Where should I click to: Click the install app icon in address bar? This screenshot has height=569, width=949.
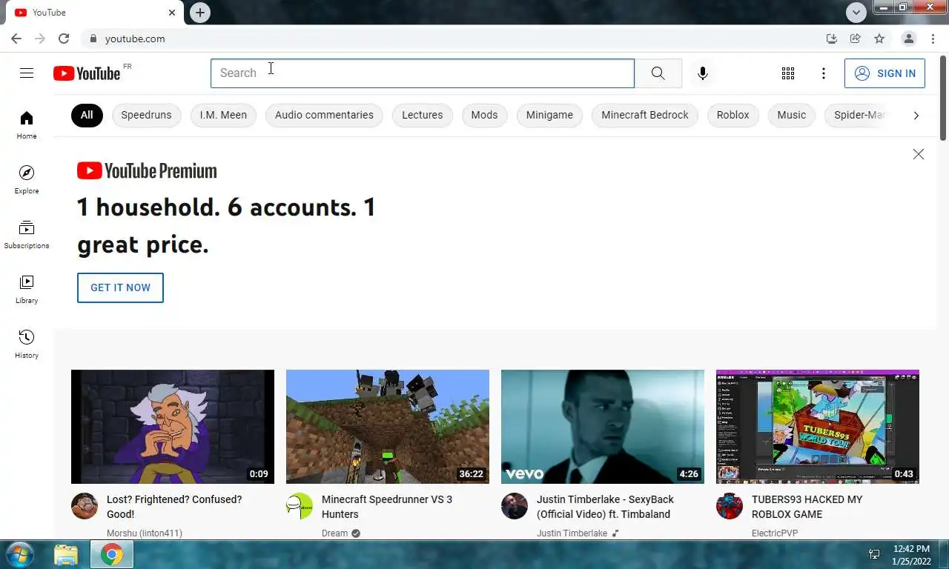tap(831, 39)
